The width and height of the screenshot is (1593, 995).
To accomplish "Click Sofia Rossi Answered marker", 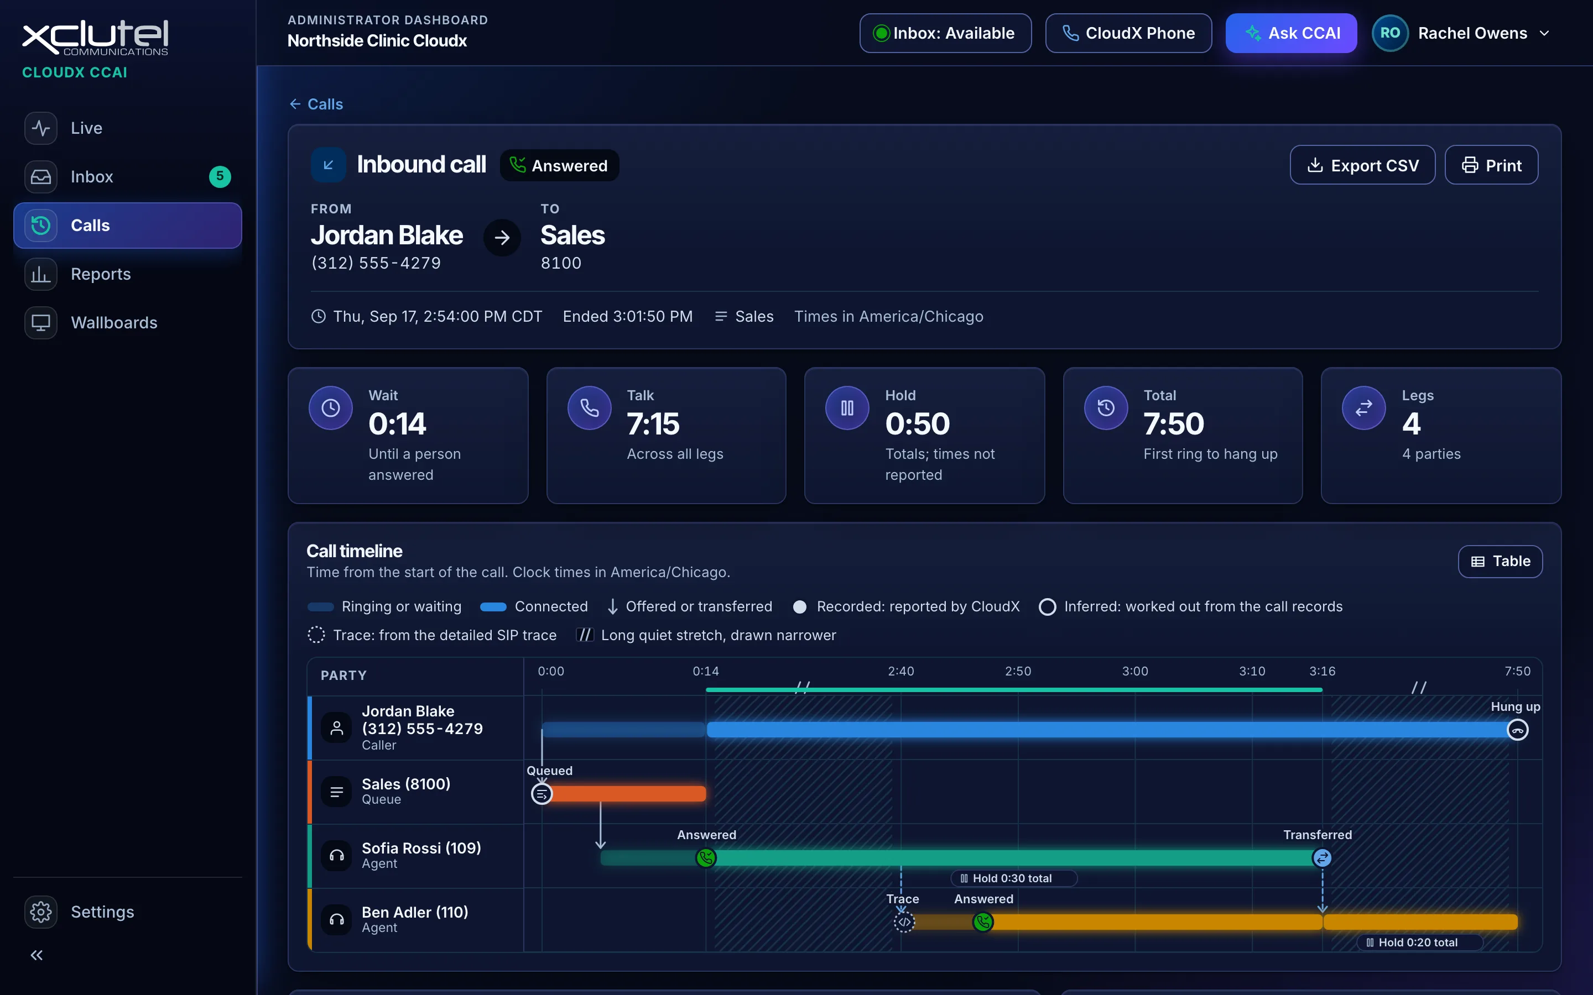I will point(706,857).
